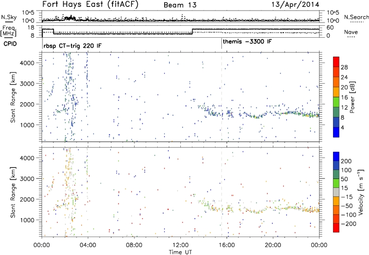Click the red top segment of Power colorbar
The width and height of the screenshot is (369, 255).
pos(336,62)
